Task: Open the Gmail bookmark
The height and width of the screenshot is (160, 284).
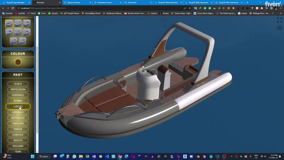Action: pos(31,13)
